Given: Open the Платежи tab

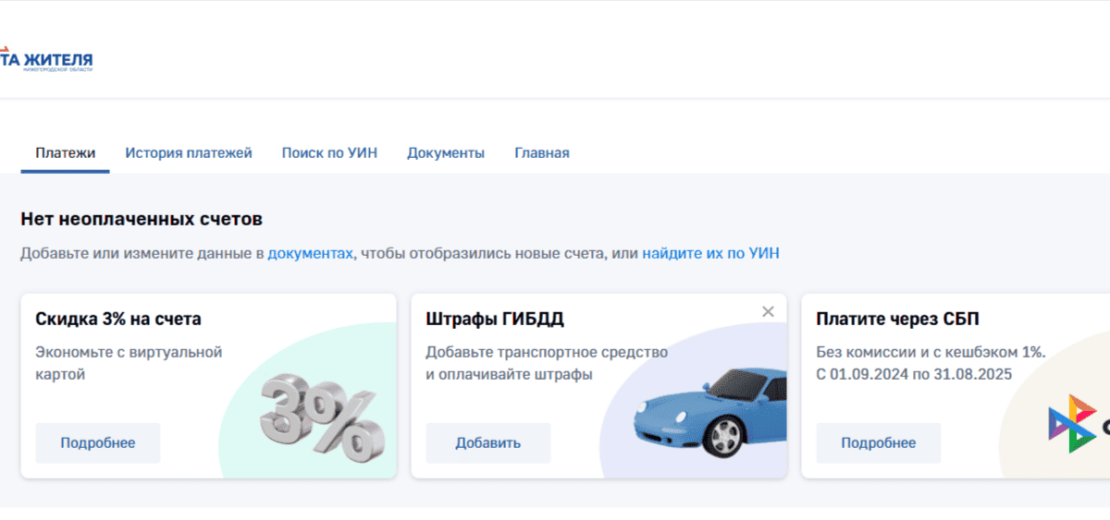Looking at the screenshot, I should point(65,153).
